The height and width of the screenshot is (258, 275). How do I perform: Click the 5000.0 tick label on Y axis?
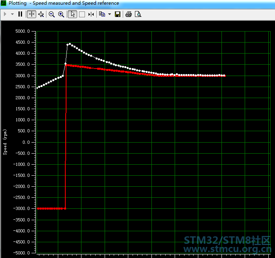[23, 31]
